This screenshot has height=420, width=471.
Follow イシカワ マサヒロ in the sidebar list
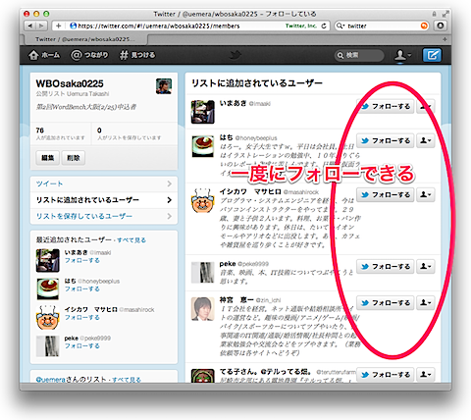82,317
